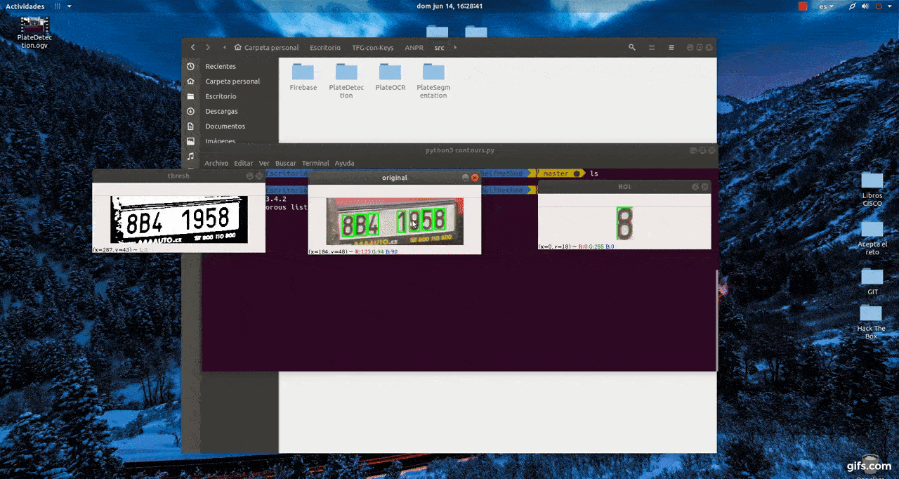Open the Firebase folder
899x479 pixels.
point(303,77)
